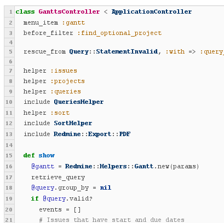This screenshot has width=224, height=223.
Task: Click line number 19 in the gutter
Action: click(9, 198)
